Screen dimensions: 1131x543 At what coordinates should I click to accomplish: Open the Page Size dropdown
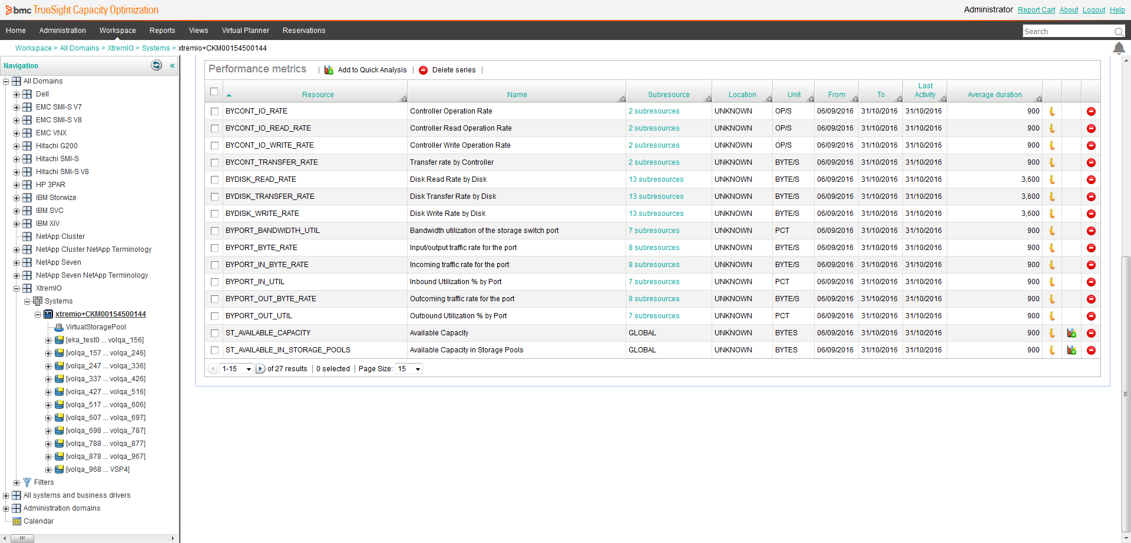(x=409, y=369)
